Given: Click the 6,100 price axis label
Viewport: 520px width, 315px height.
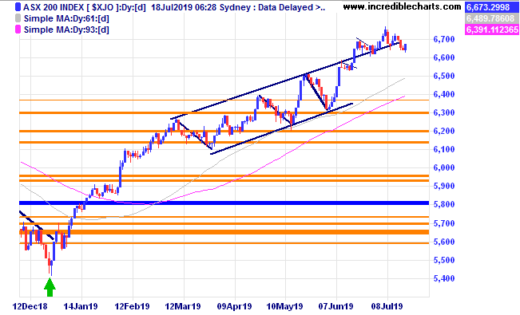Looking at the screenshot, I should 444,149.
